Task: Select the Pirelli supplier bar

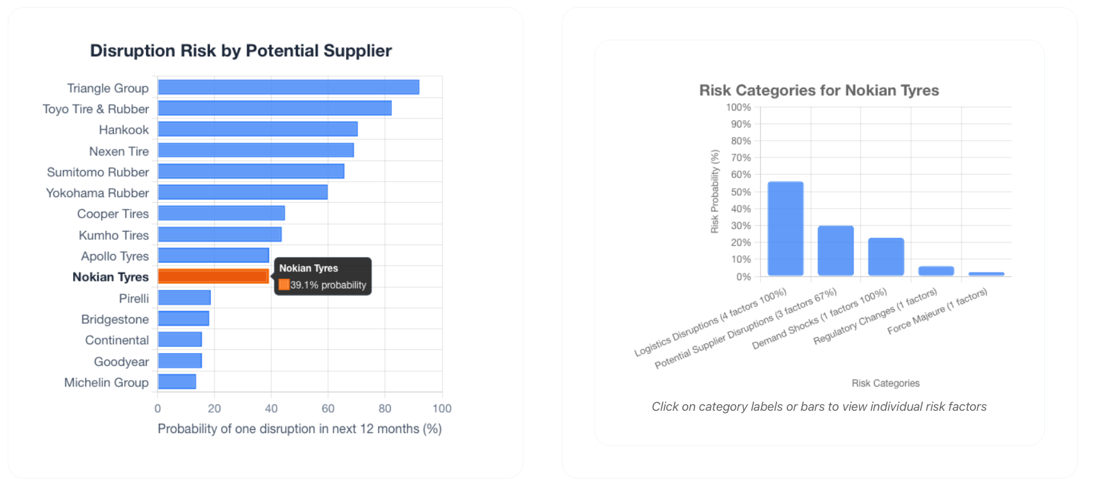Action: [184, 298]
